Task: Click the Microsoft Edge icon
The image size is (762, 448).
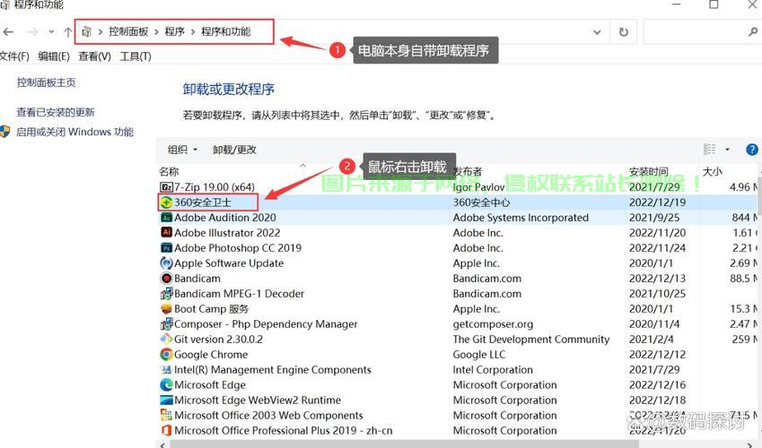Action: tap(166, 385)
